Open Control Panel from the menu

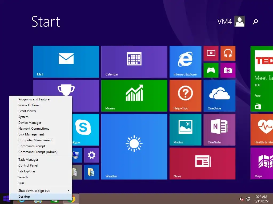[x=41, y=165]
